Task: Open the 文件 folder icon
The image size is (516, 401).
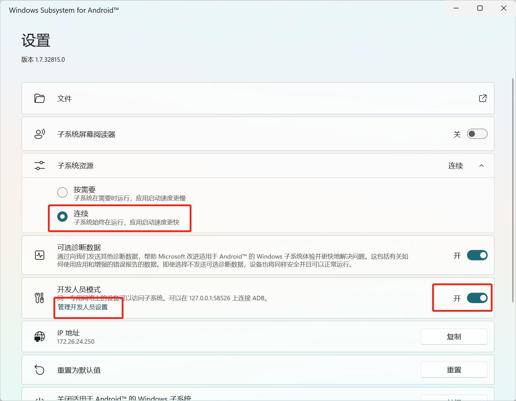Action: click(39, 98)
